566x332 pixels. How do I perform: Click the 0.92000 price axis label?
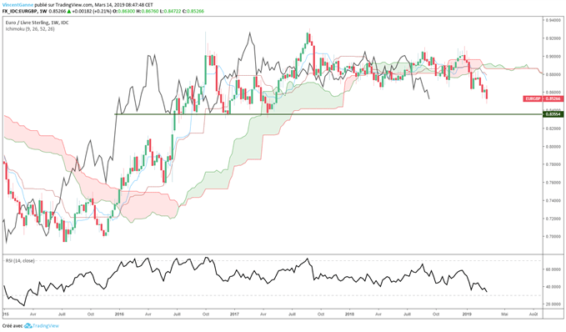(x=554, y=38)
